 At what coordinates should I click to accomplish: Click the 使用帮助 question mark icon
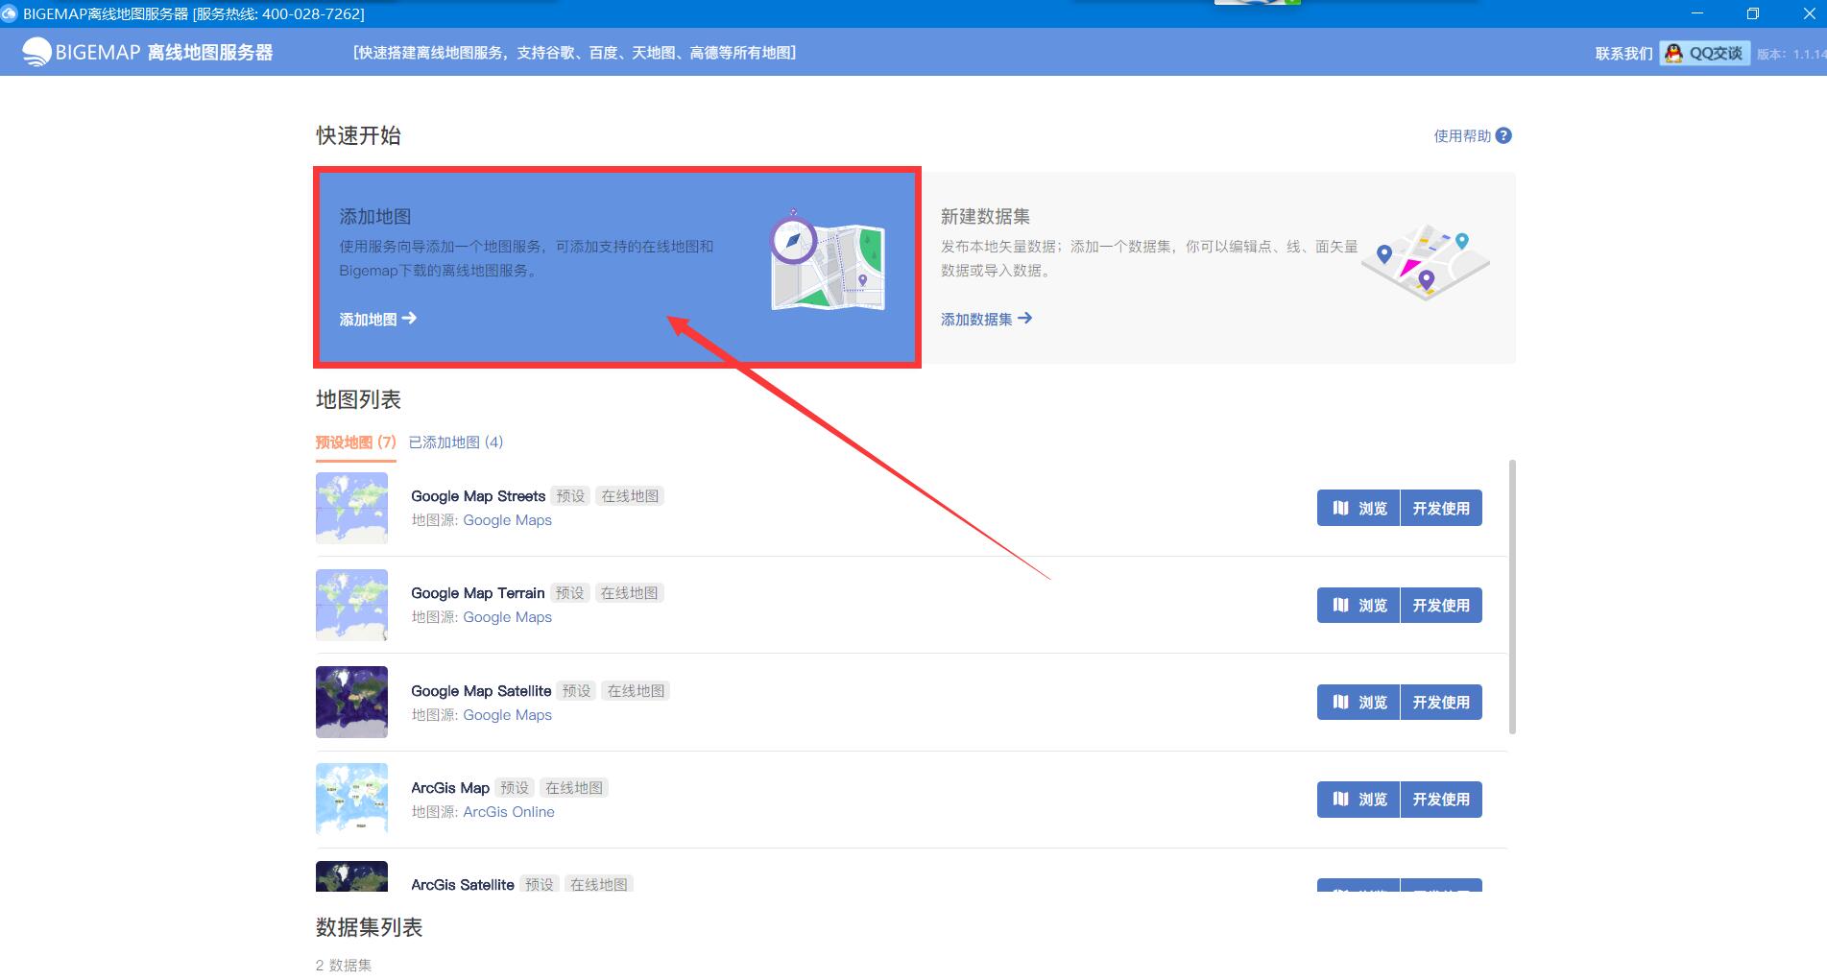[1502, 135]
